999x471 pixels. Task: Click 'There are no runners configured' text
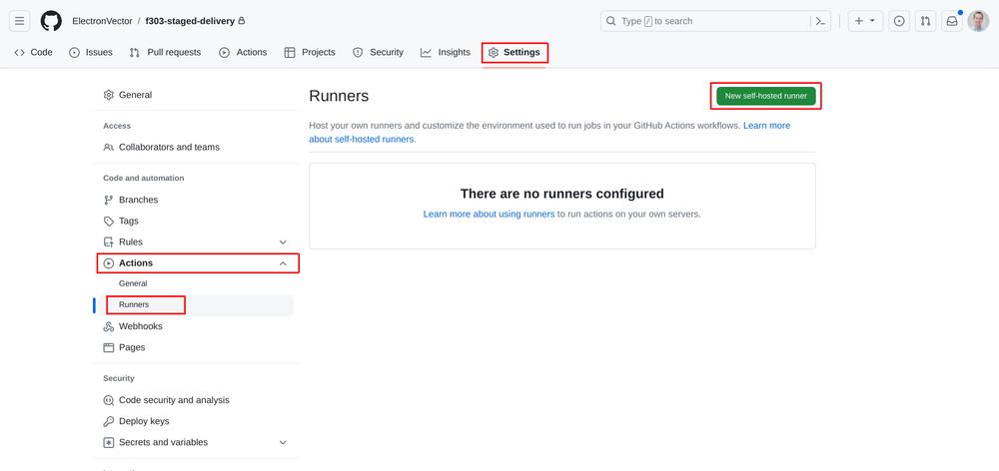[x=561, y=194]
